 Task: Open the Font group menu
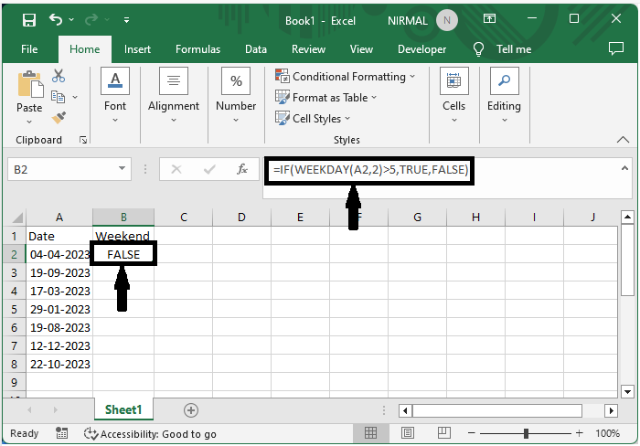115,95
